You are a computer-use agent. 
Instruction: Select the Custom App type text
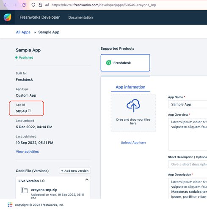(x=26, y=95)
